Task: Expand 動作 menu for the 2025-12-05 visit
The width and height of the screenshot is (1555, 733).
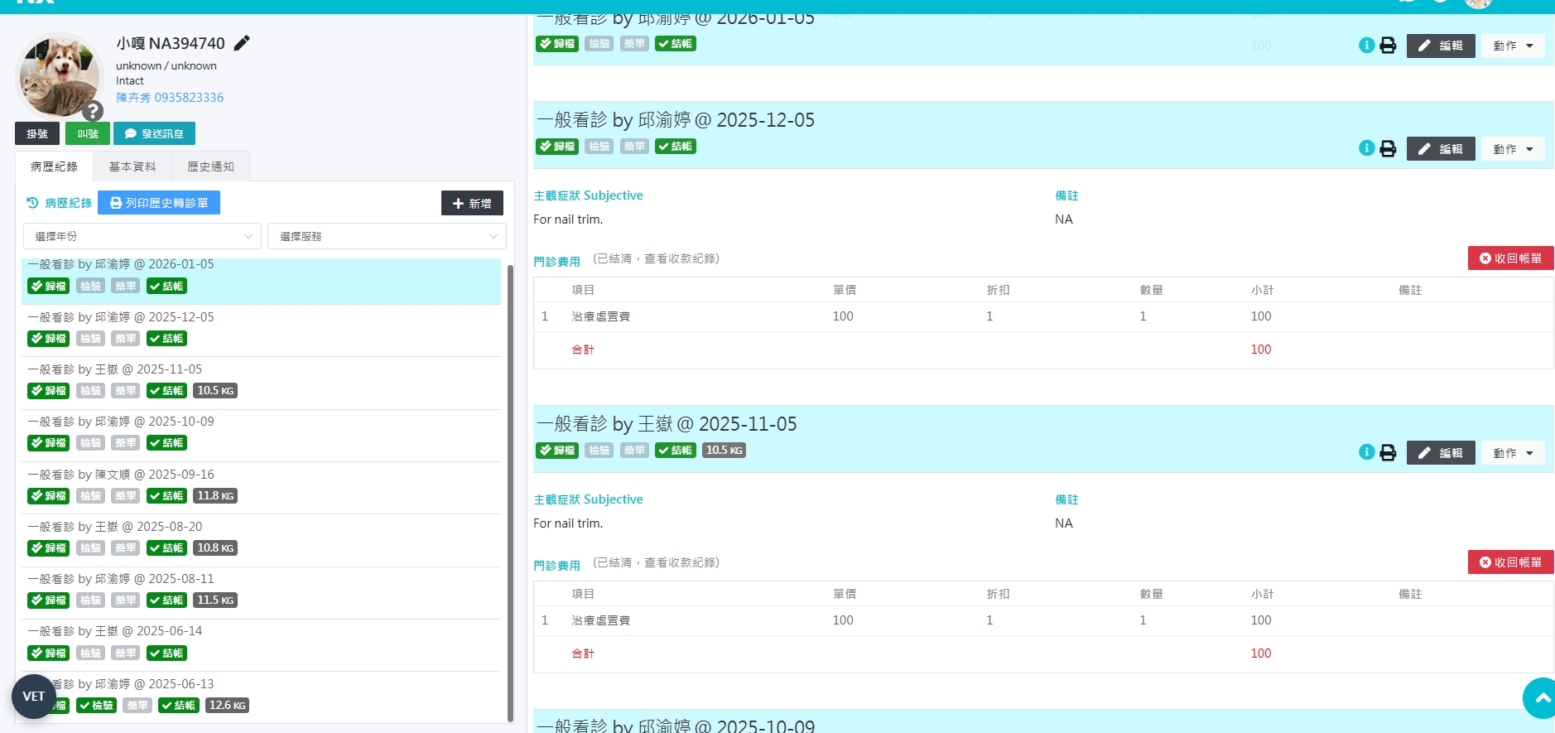Action: click(x=1513, y=149)
